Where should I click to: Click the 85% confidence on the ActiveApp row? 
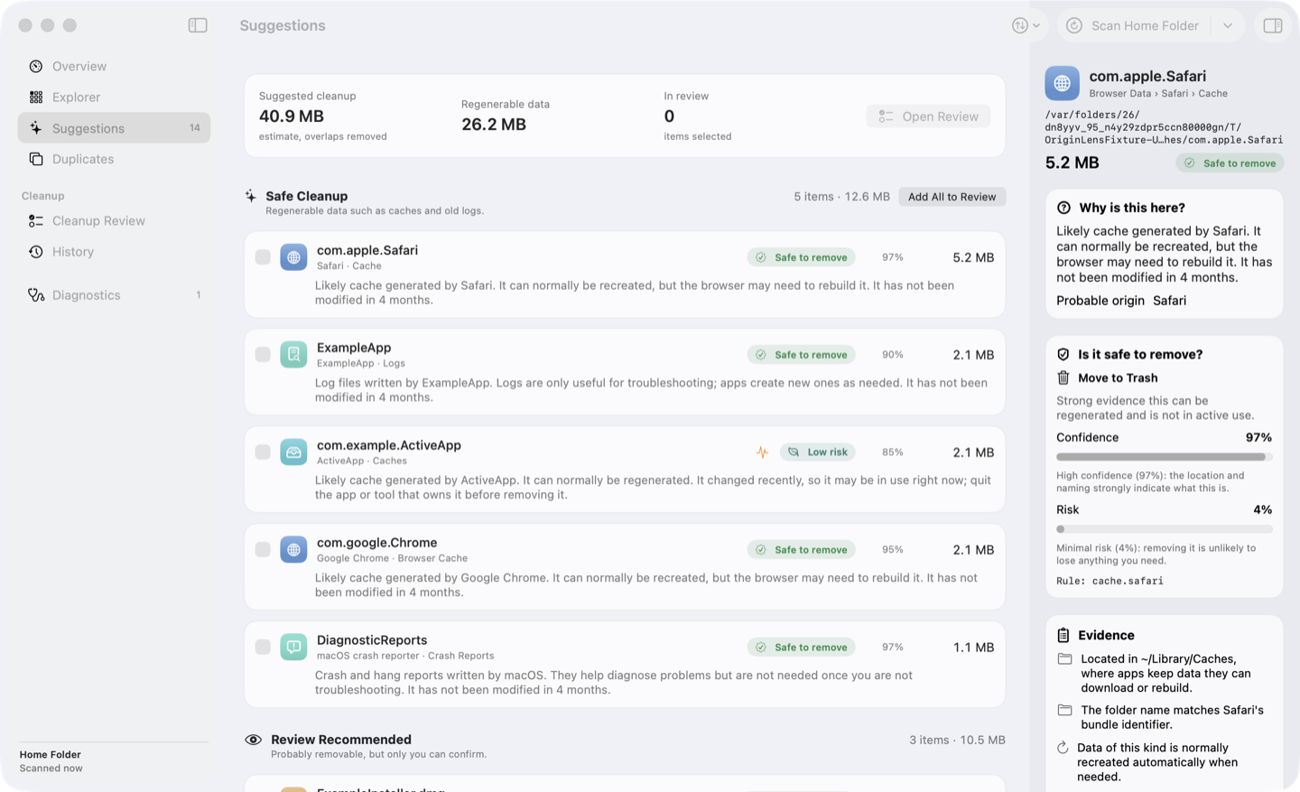[x=893, y=452]
